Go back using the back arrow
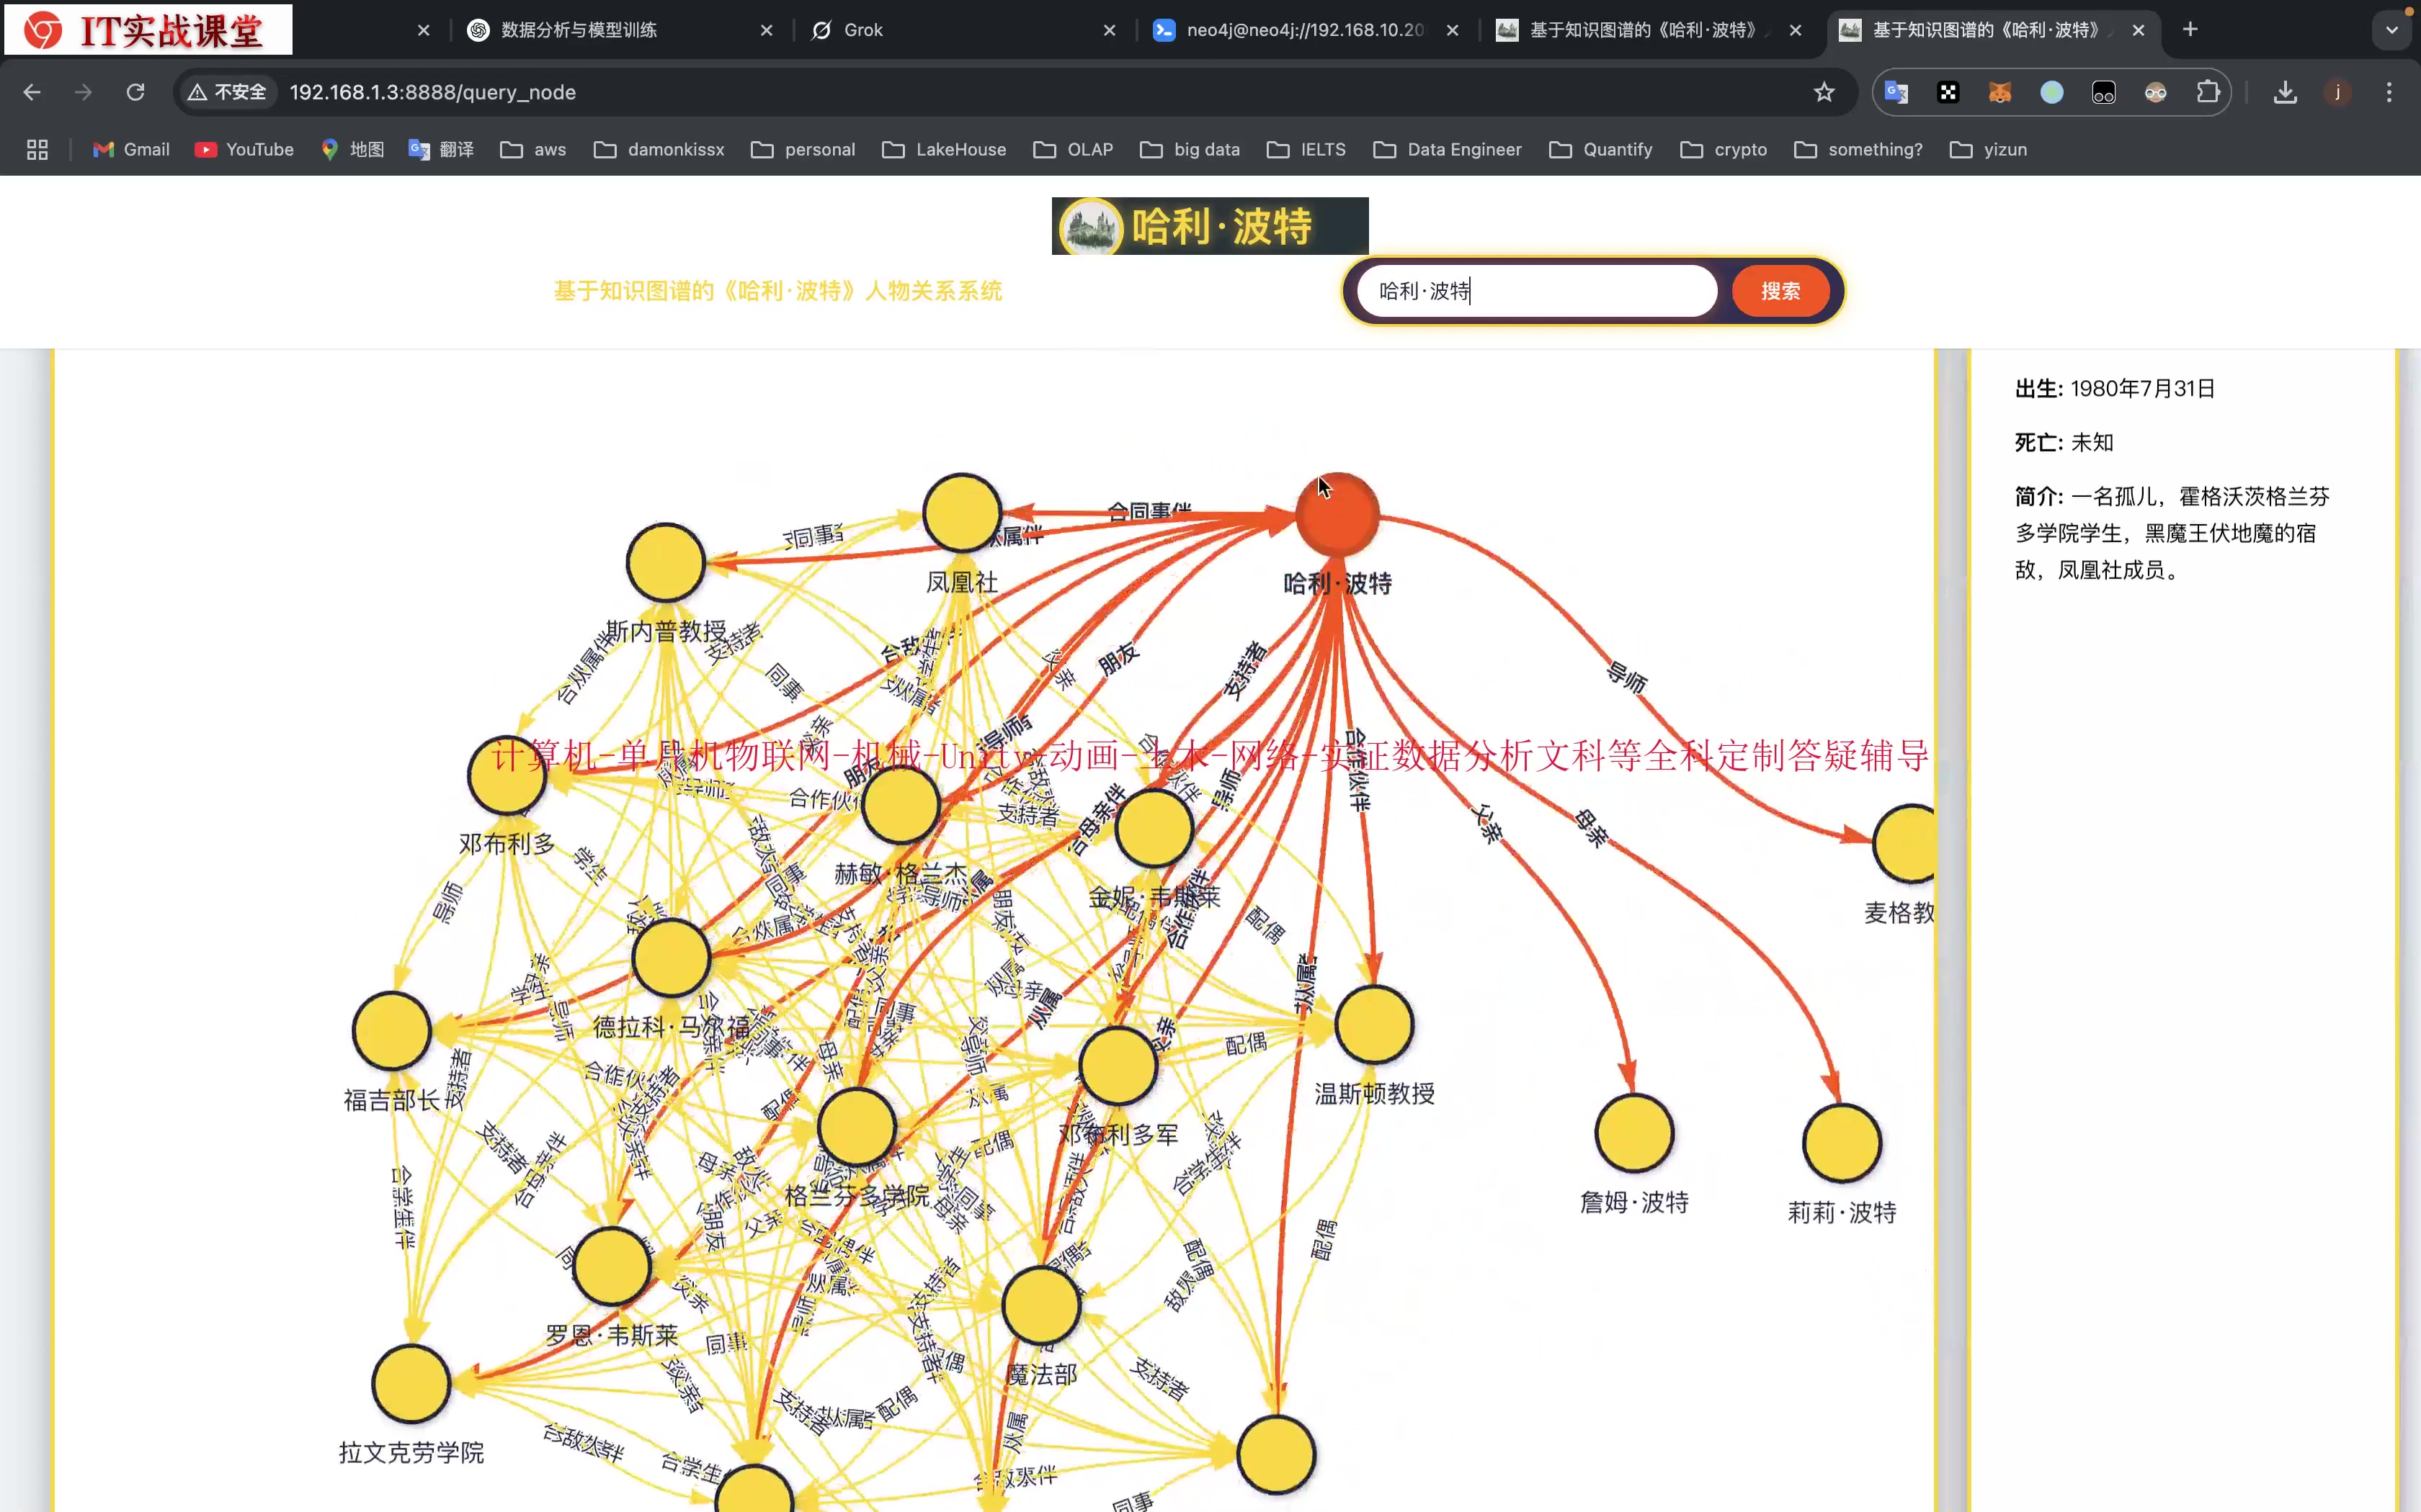The image size is (2421, 1512). [32, 92]
